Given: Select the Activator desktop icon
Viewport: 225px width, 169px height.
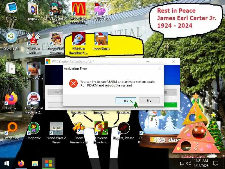Looking at the screenshot, I should [x=11, y=71].
